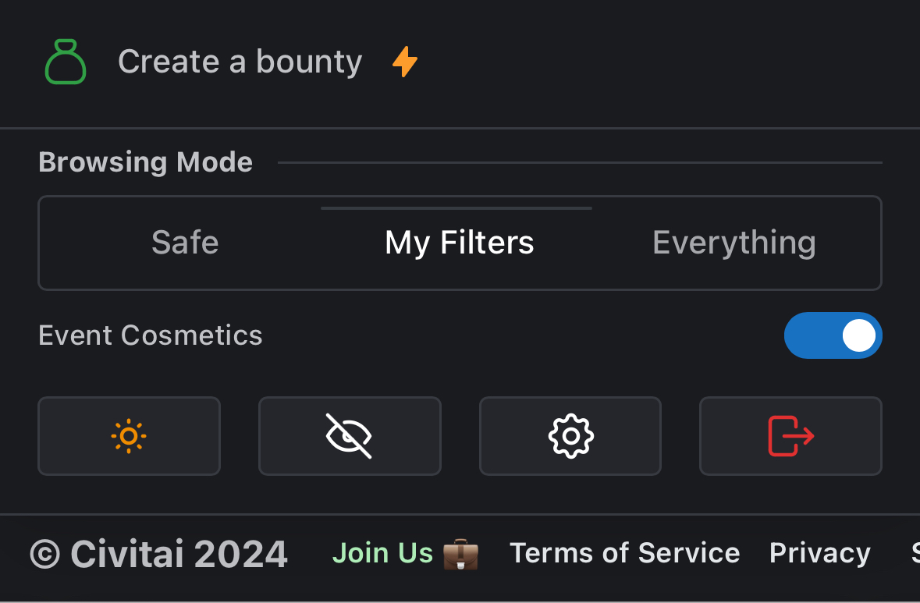Open the Terms of Service page

click(x=624, y=553)
